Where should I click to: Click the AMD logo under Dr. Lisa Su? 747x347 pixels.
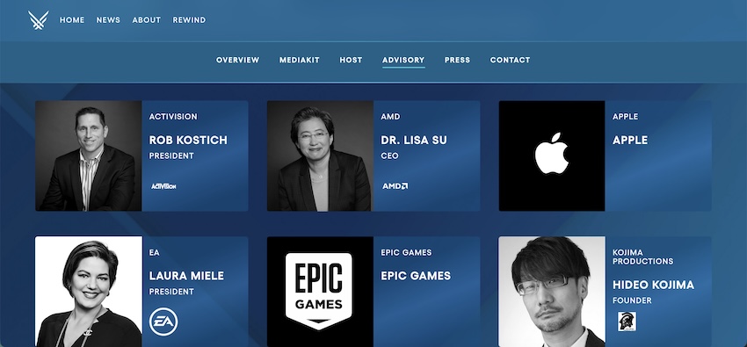pyautogui.click(x=395, y=186)
